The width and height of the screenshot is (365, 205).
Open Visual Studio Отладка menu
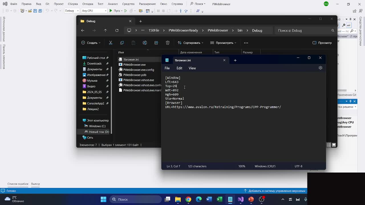pyautogui.click(x=88, y=4)
